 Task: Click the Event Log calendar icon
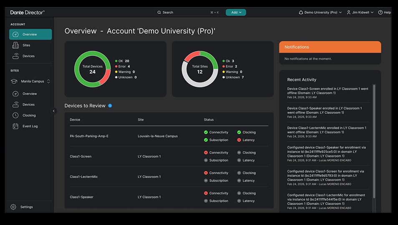(x=15, y=126)
